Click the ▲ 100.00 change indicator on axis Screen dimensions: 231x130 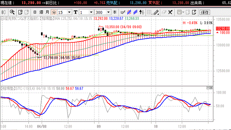pos(223,32)
